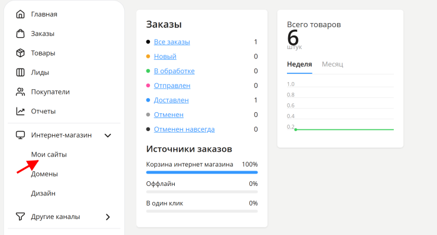The height and width of the screenshot is (235, 437).
Task: Click the people icon beside Покупатели
Action: coord(20,92)
